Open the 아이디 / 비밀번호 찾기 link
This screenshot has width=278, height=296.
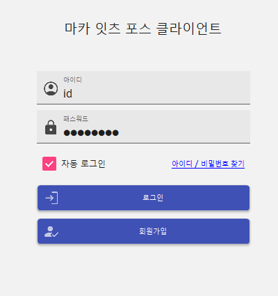tap(208, 164)
